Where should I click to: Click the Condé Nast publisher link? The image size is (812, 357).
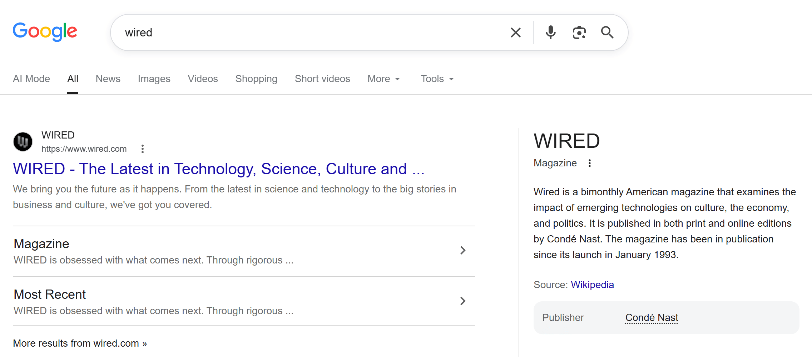pyautogui.click(x=652, y=318)
